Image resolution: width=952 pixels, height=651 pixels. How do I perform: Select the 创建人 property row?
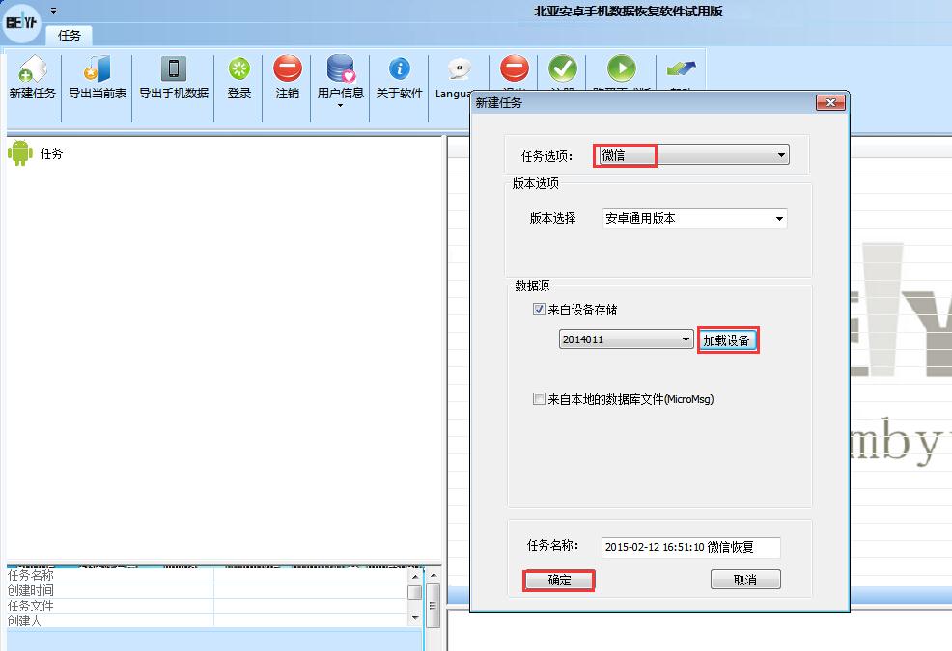pos(208,621)
